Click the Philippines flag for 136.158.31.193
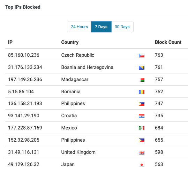The image size is (188, 174). tap(142, 104)
